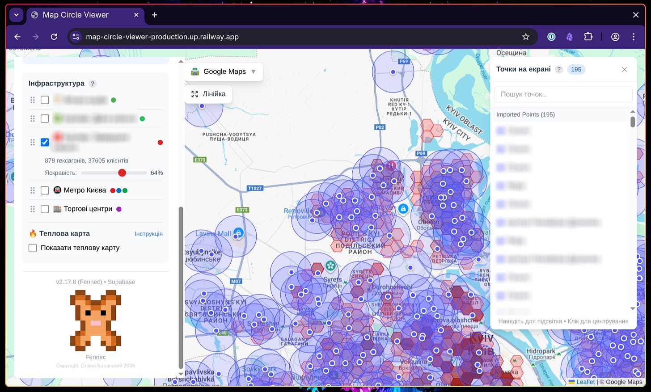Click the Fennec pixel mascot image
651x392 pixels.
pos(96,320)
